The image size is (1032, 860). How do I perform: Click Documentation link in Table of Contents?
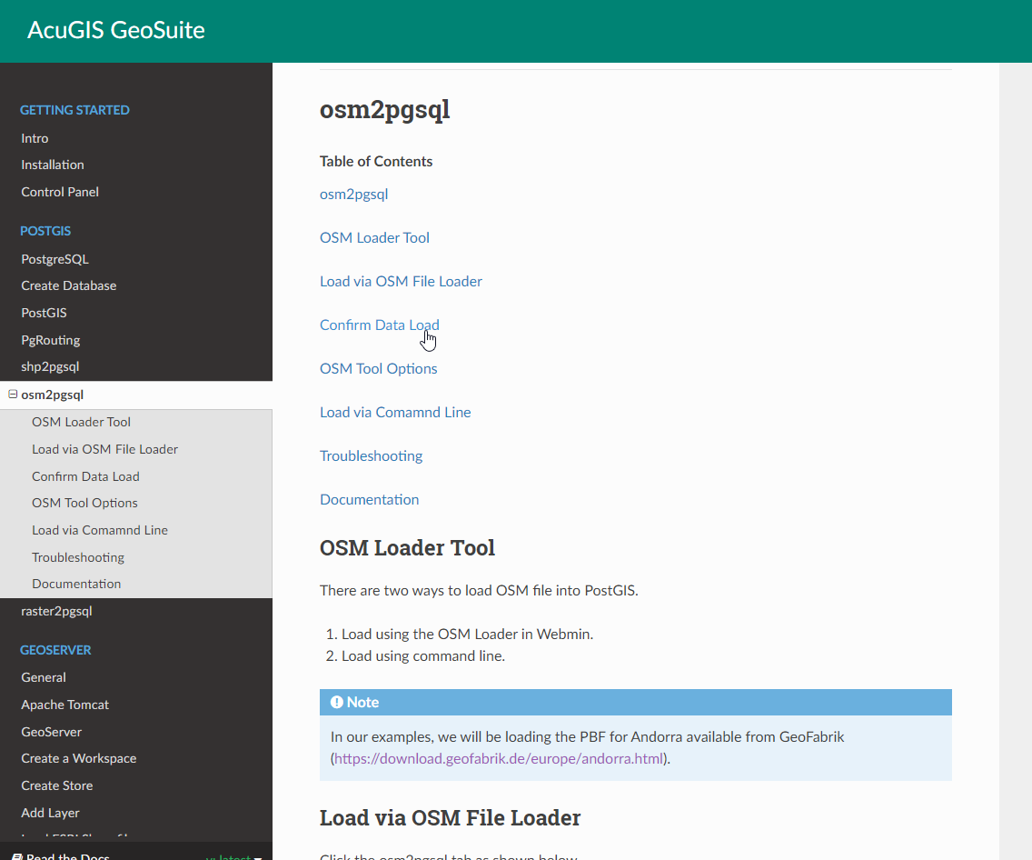[x=369, y=499]
